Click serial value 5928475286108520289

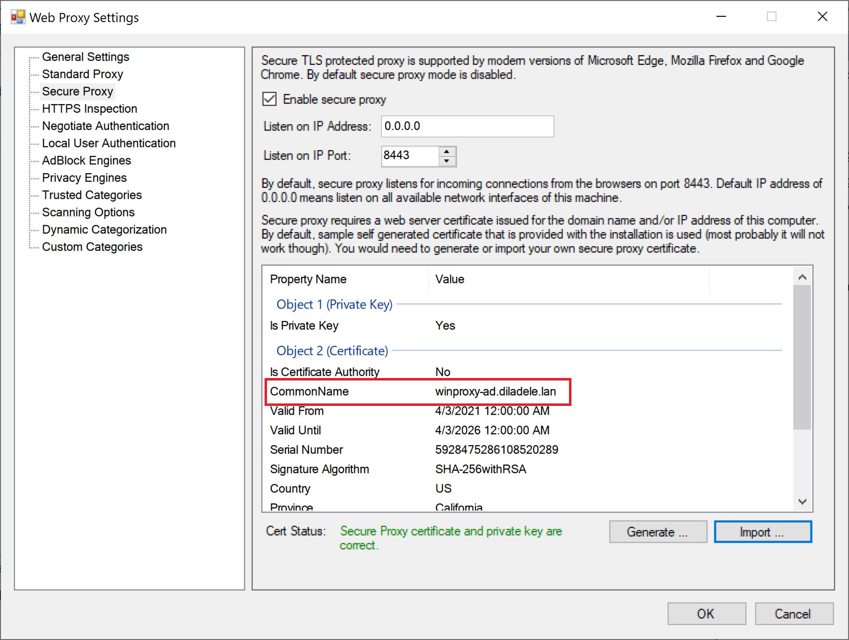pos(497,450)
